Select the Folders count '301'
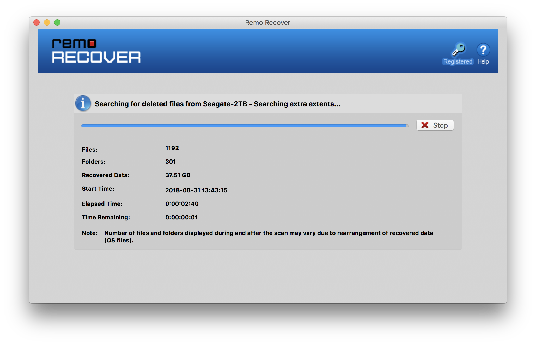 coord(170,162)
